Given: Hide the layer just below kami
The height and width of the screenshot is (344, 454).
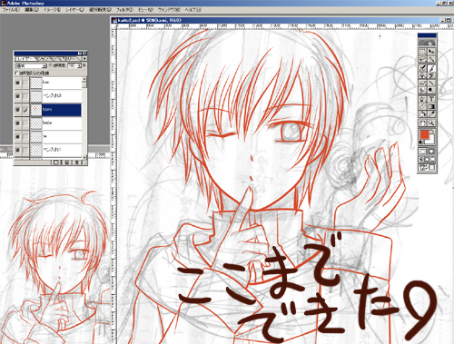Looking at the screenshot, I should click(18, 123).
